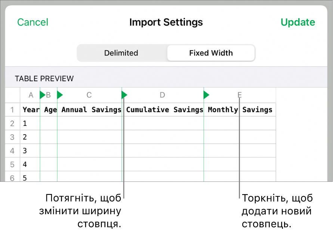This screenshot has width=333, height=234.
Task: Select column A header
Action: 31,95
